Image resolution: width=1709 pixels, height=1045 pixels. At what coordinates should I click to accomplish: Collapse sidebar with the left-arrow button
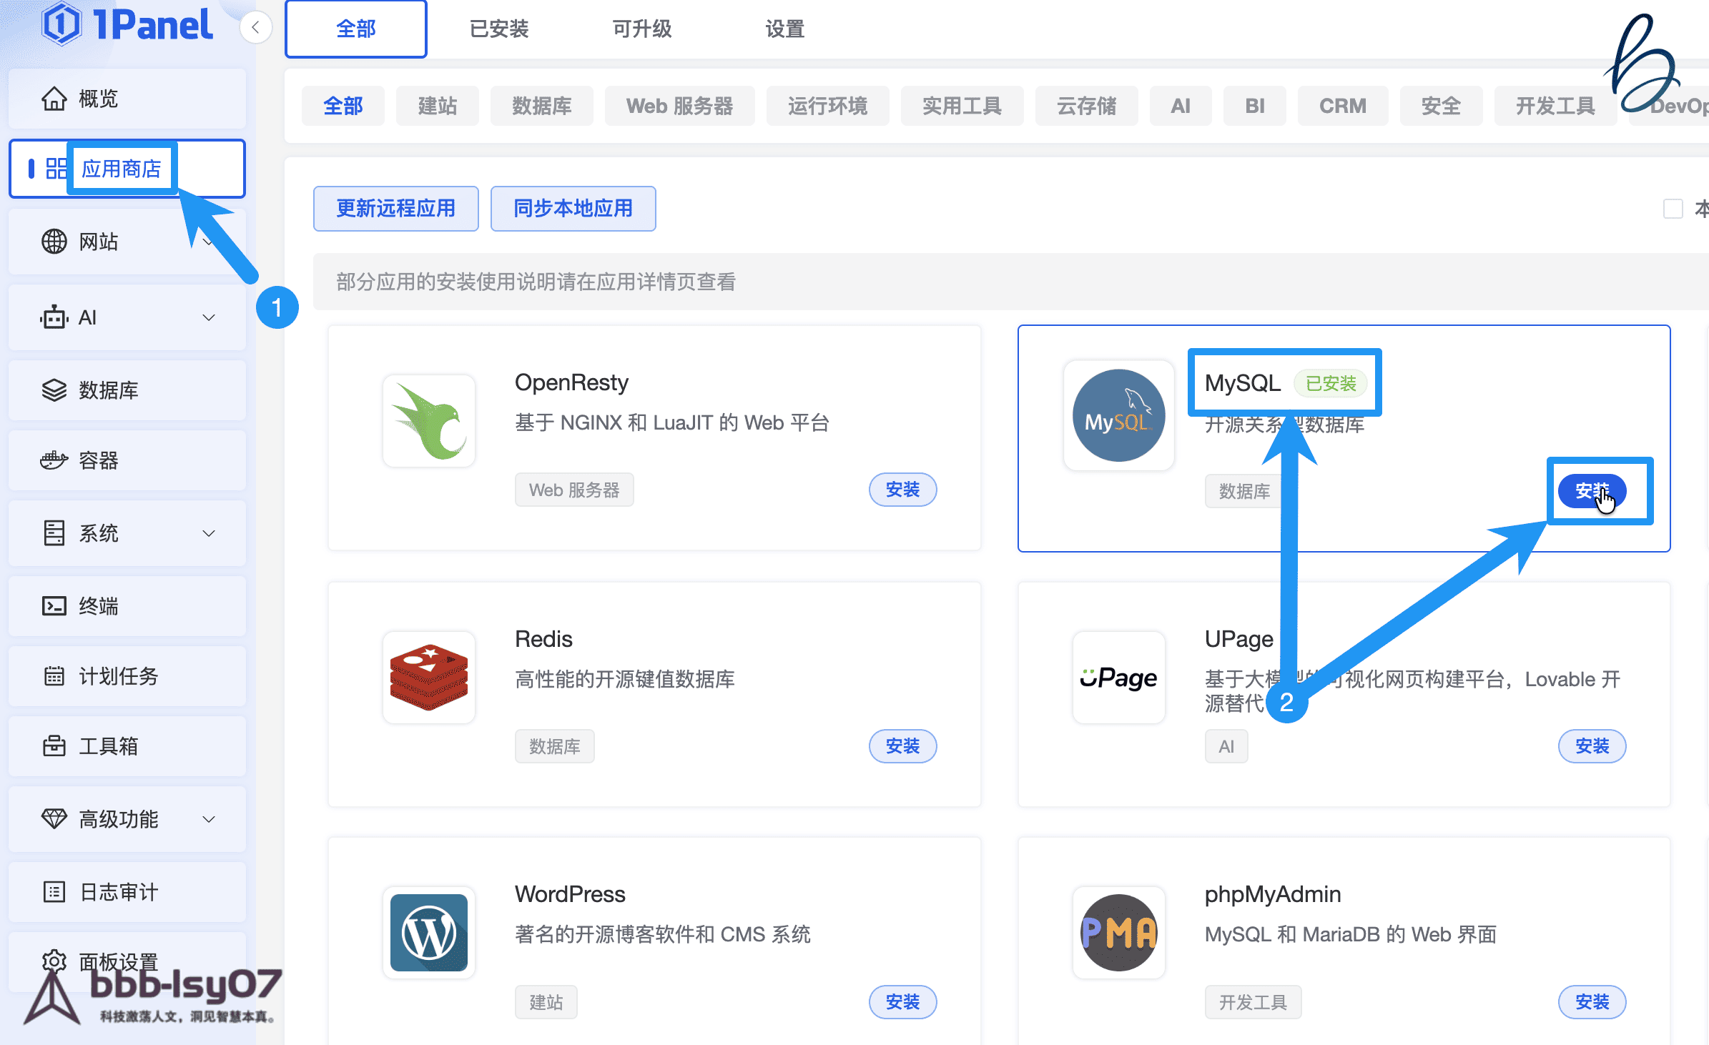[x=255, y=28]
